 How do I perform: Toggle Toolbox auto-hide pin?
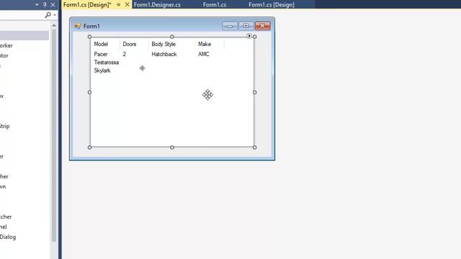click(45, 4)
